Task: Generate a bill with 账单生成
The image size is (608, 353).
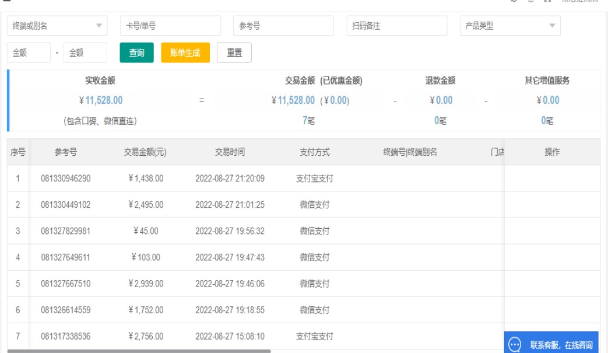Action: point(185,53)
